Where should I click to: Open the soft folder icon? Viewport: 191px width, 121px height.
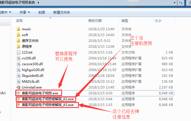(x=18, y=35)
